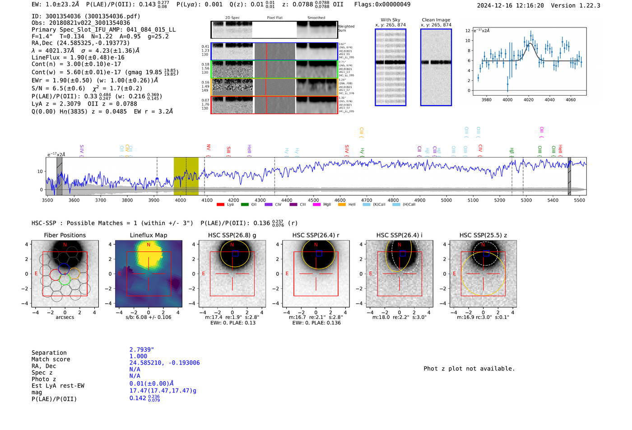Click the orange HeII legend swatch
This screenshot has height=430, width=632.
click(x=342, y=204)
